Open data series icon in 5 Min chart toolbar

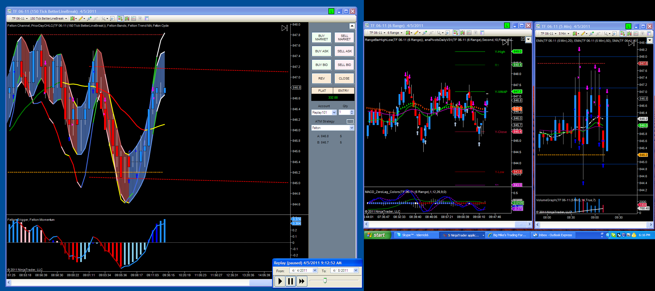[x=629, y=34]
